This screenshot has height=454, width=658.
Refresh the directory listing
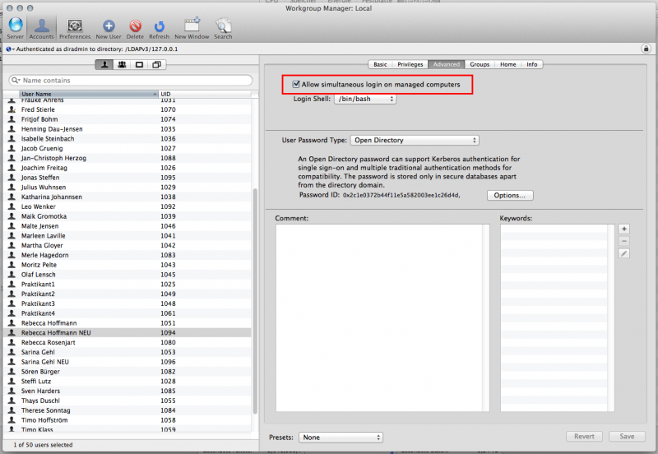[159, 25]
